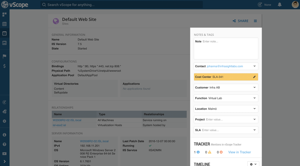Open the video tutorials sidebar icon
Viewport: 300px width, 166px height.
pyautogui.click(x=4, y=154)
